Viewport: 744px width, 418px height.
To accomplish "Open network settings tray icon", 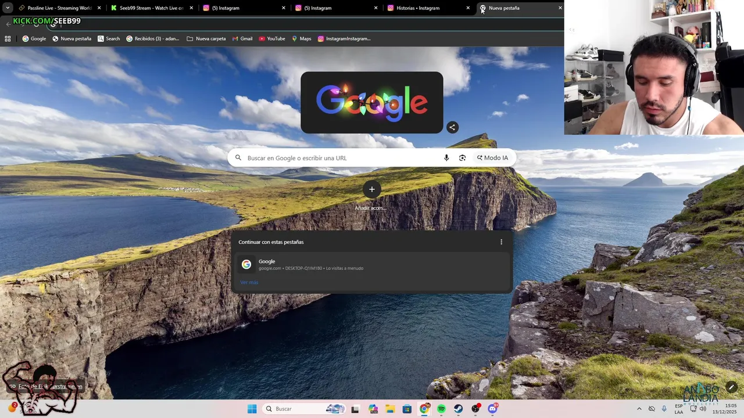I will point(693,409).
